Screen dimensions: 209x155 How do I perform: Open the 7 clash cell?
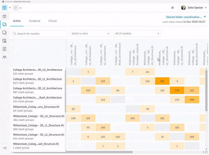(133, 72)
